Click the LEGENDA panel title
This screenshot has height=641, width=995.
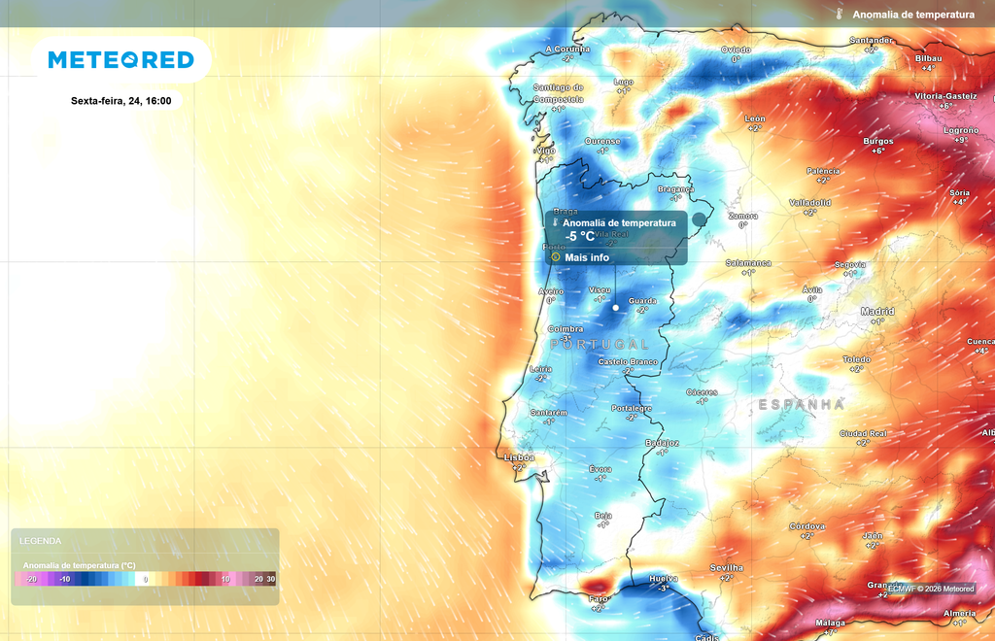pyautogui.click(x=41, y=541)
